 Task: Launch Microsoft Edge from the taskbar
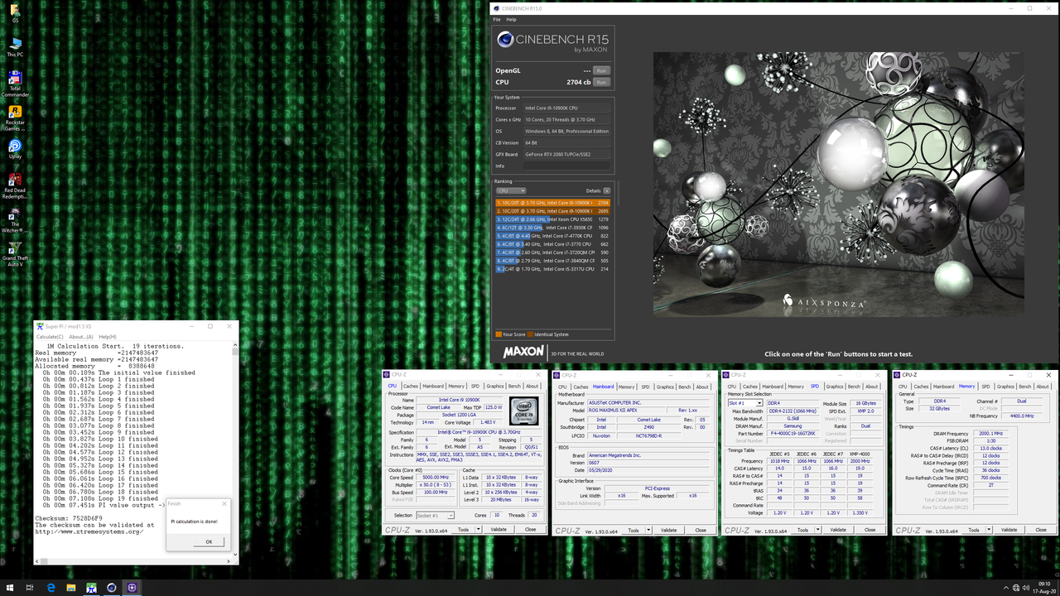[x=51, y=588]
